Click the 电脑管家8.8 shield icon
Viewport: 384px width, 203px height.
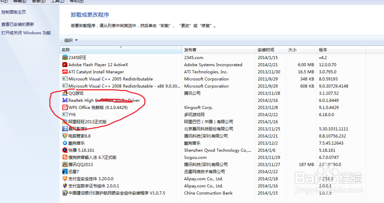tap(65, 136)
